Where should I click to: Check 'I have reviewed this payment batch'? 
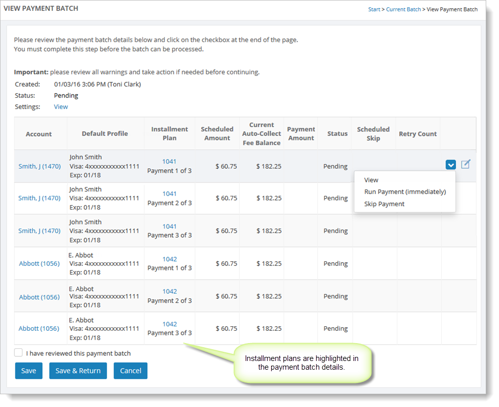click(x=19, y=353)
